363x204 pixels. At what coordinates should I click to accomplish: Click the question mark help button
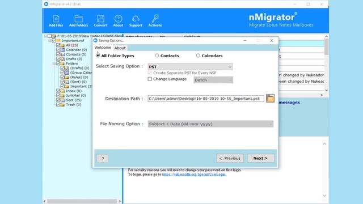[x=103, y=159]
